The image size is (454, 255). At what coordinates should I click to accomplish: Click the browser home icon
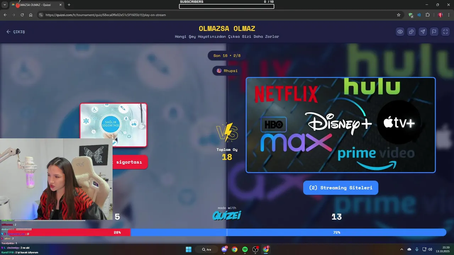(x=31, y=15)
